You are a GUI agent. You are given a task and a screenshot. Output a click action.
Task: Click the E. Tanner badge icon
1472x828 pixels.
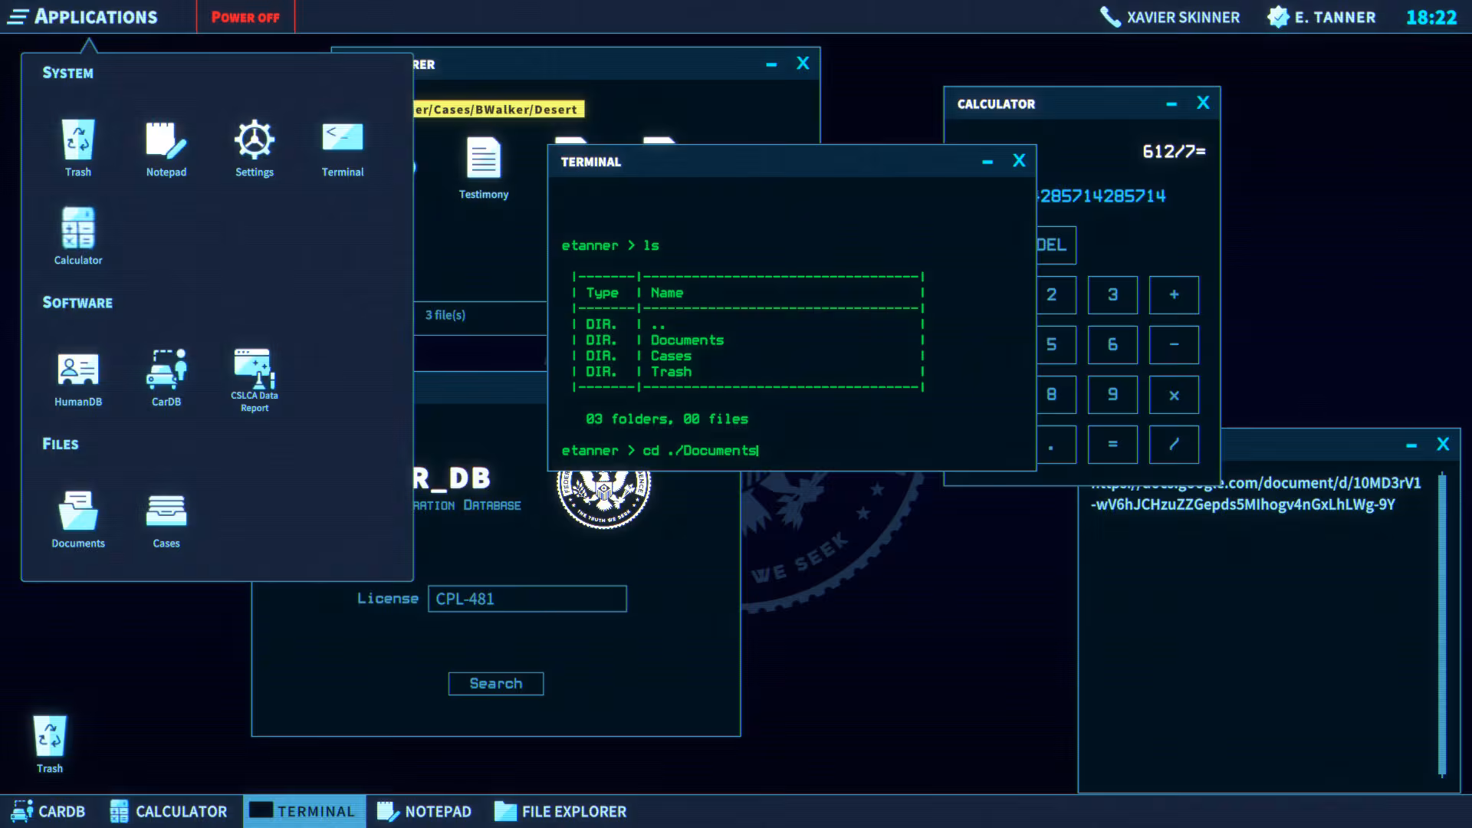[x=1278, y=17]
